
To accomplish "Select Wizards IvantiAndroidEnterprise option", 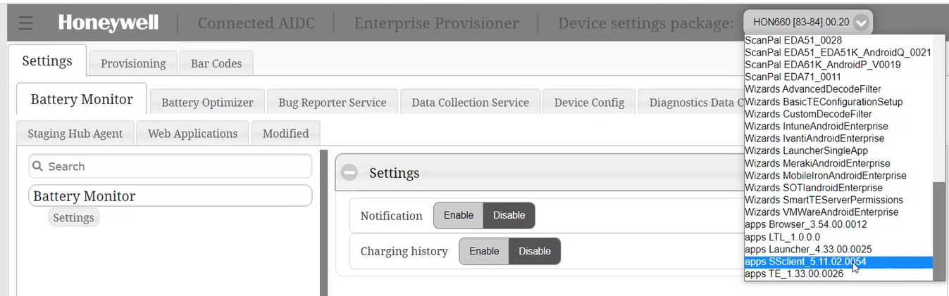I will pos(838,139).
